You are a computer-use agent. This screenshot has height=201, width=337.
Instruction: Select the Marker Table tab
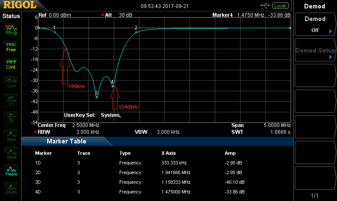pos(67,141)
